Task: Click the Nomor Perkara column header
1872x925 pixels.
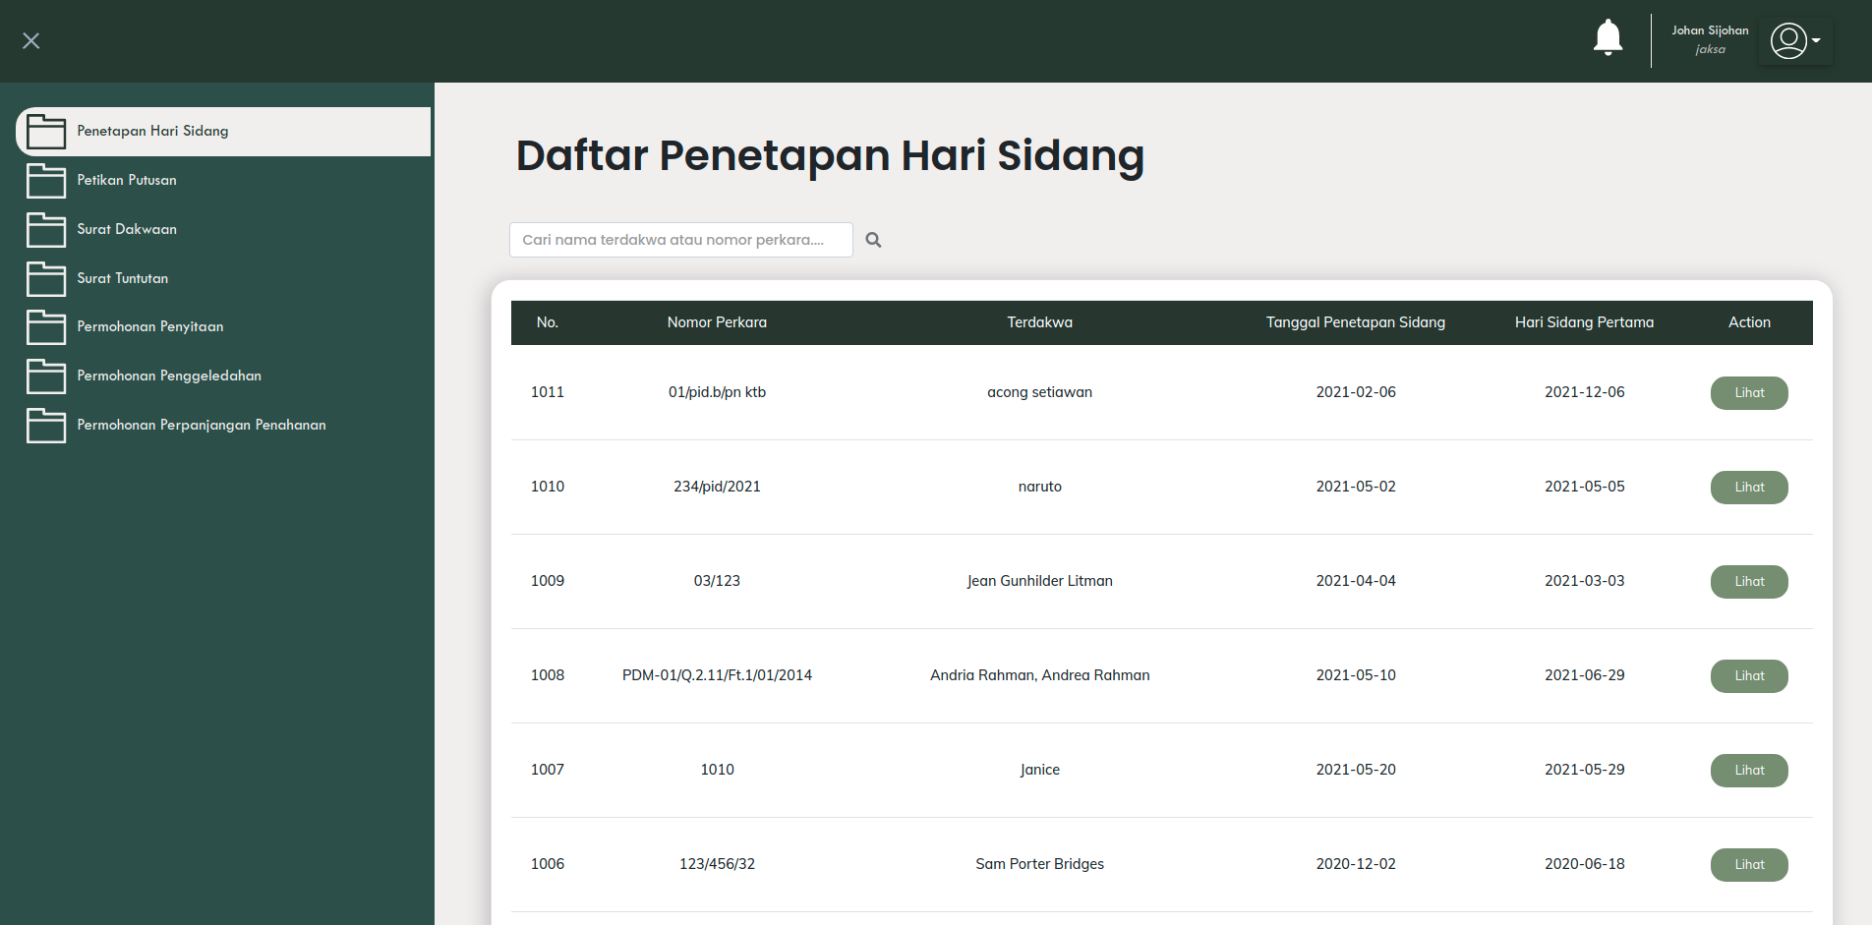Action: point(717,322)
